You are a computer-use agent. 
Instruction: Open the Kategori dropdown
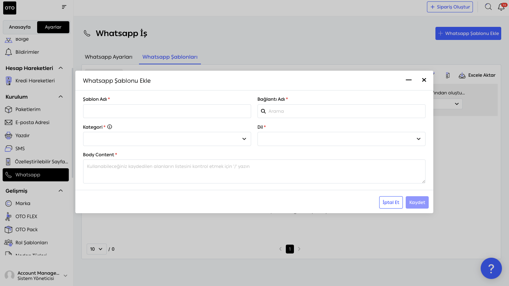[x=167, y=139]
